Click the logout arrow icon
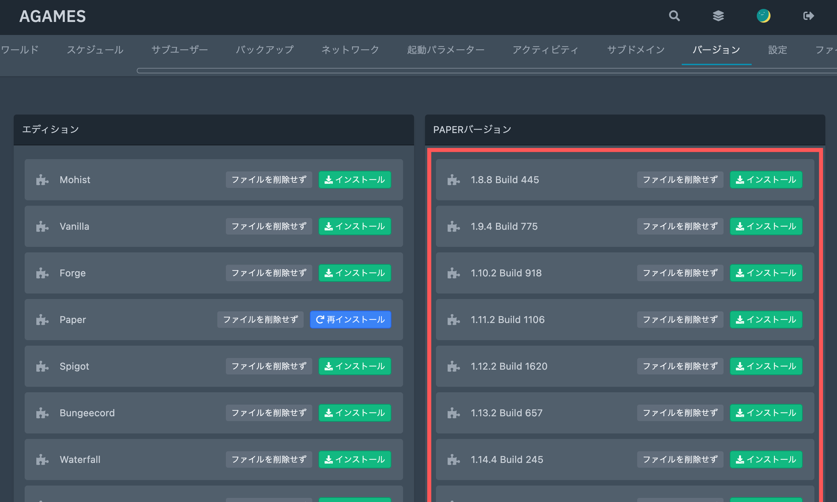Screen dimensions: 837x502 coord(808,16)
